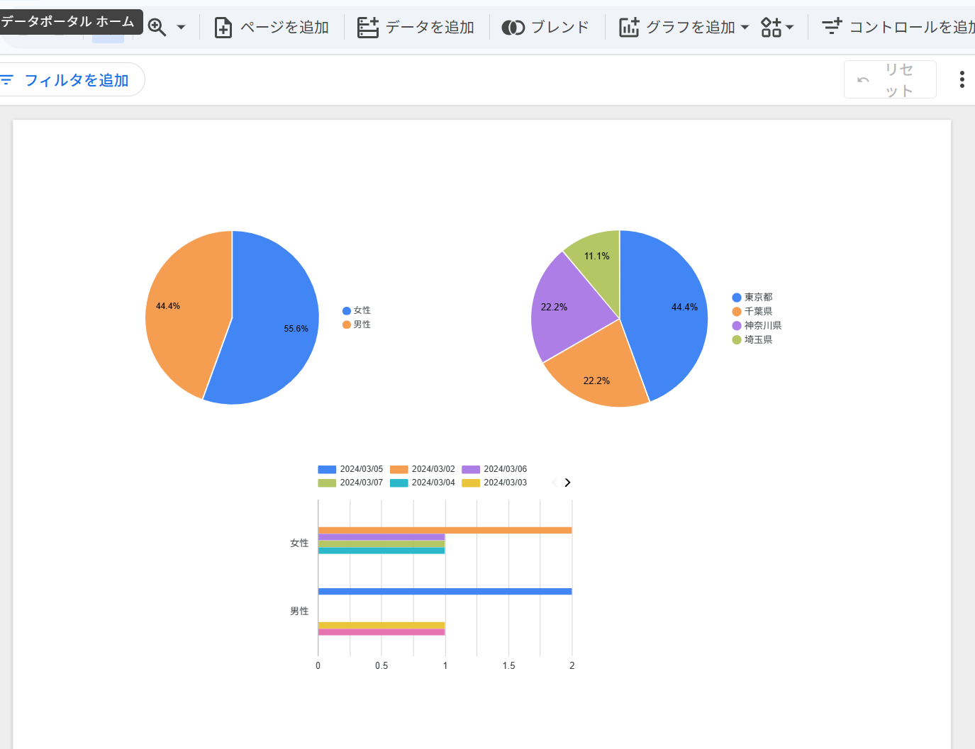Select 東京都 legend entry in region pie

(752, 297)
